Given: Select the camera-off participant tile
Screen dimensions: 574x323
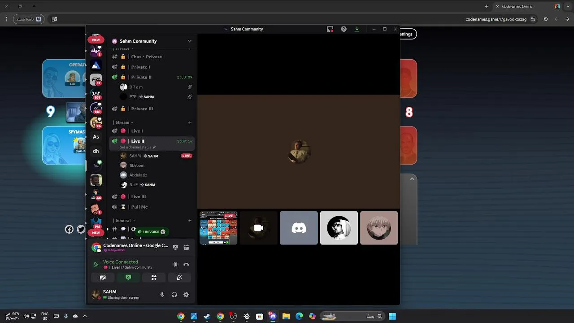Looking at the screenshot, I should point(258,228).
